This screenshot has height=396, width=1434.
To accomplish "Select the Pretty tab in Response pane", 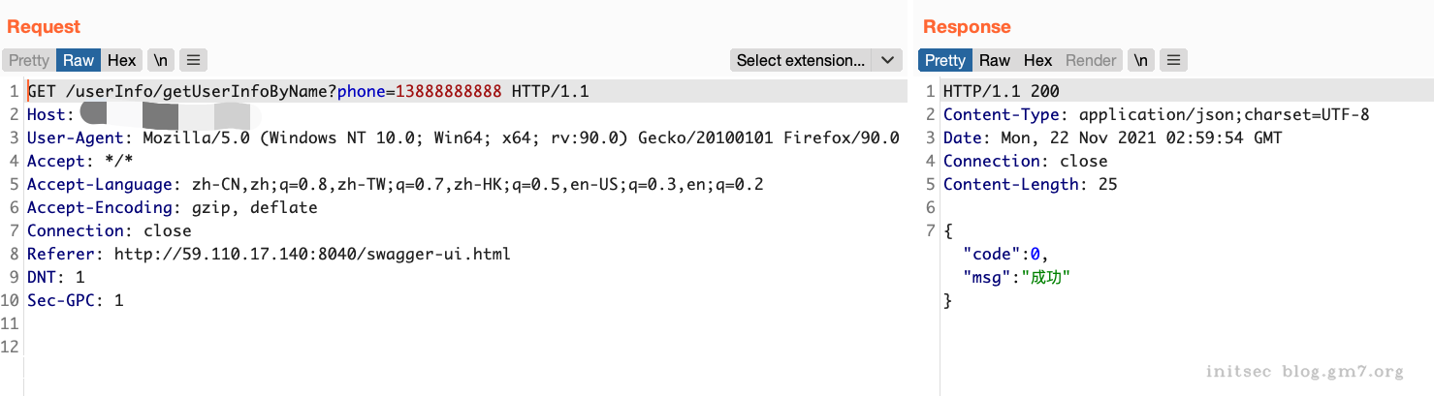I will [x=944, y=60].
